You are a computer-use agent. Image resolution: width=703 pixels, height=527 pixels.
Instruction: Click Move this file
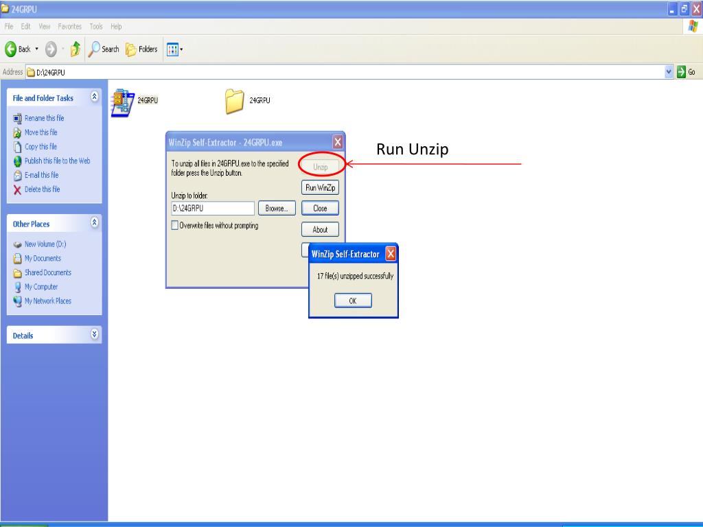point(41,132)
